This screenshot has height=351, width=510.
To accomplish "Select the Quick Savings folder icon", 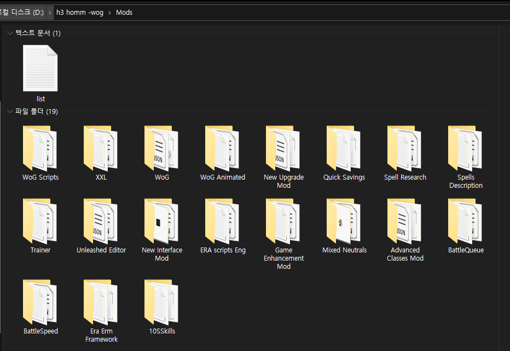I will point(344,148).
